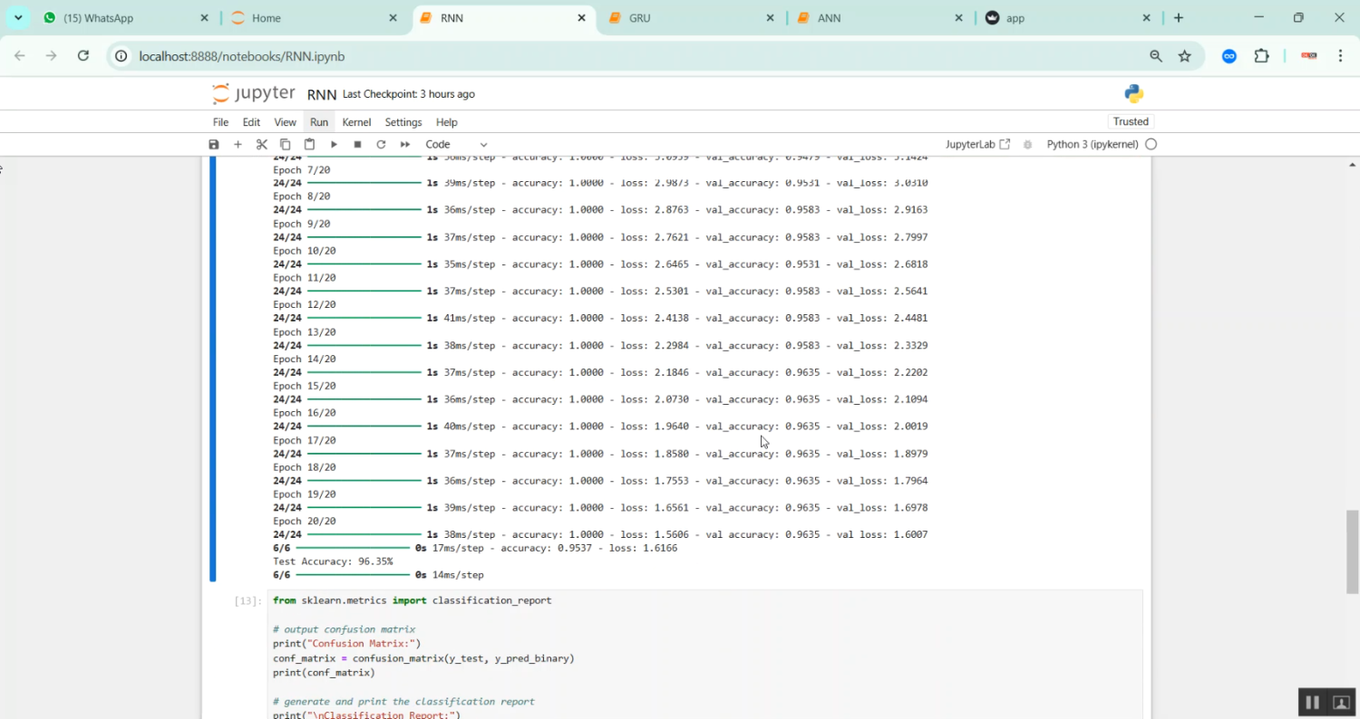Run the selected cell with the play icon
Image resolution: width=1360 pixels, height=719 pixels.
(334, 145)
